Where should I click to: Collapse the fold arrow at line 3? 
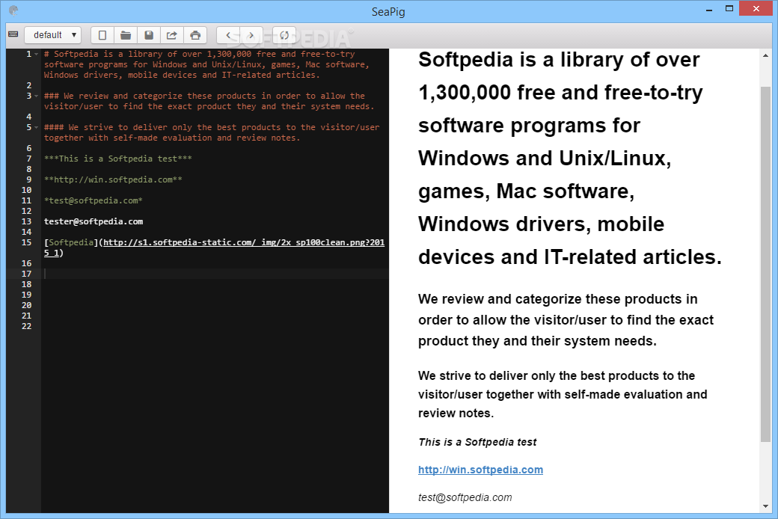point(36,96)
